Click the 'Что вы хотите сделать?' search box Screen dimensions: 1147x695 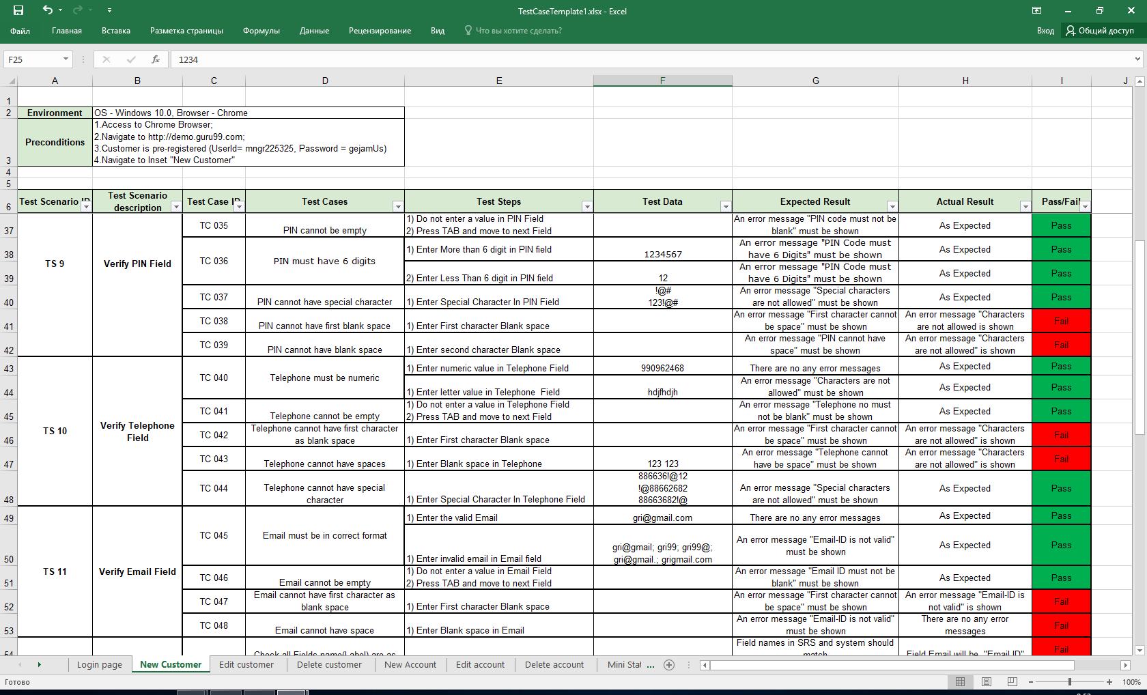pyautogui.click(x=513, y=31)
